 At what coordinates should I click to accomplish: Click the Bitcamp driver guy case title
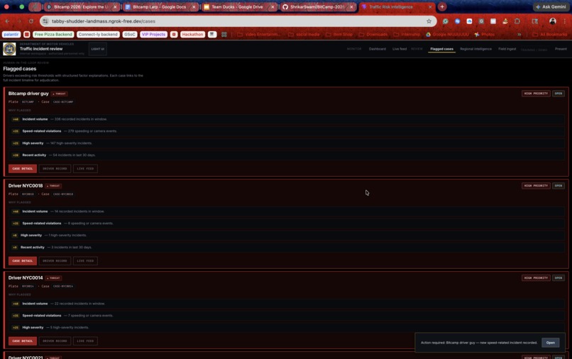pyautogui.click(x=28, y=94)
